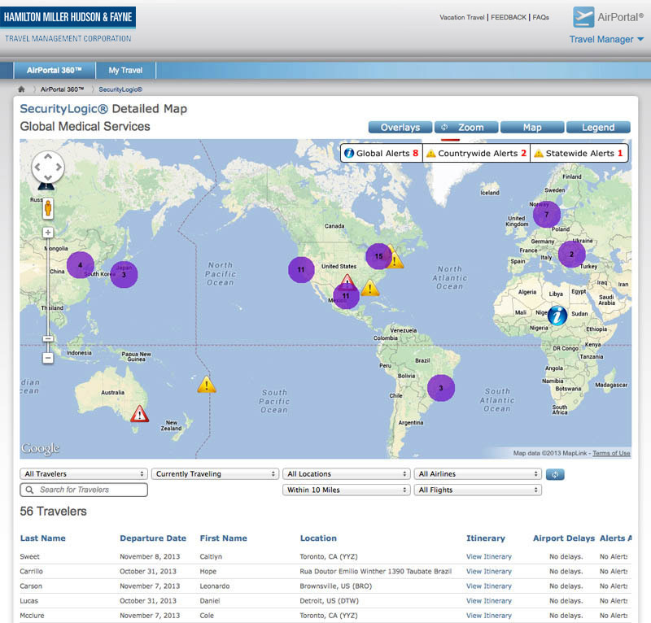This screenshot has height=623, width=651.
Task: Pan the map down with arrow control
Action: (48, 177)
